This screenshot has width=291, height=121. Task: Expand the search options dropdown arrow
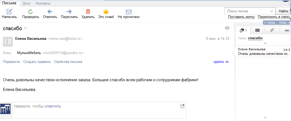point(271,11)
